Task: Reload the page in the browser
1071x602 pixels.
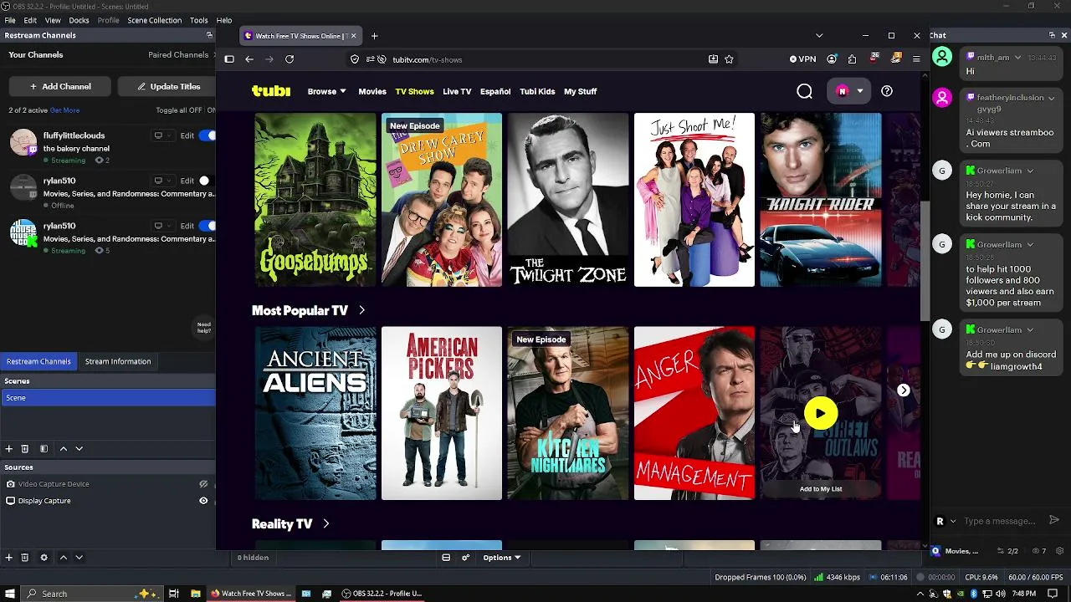Action: (x=290, y=59)
